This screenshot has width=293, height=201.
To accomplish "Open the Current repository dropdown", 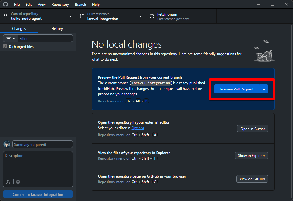I will click(70, 16).
